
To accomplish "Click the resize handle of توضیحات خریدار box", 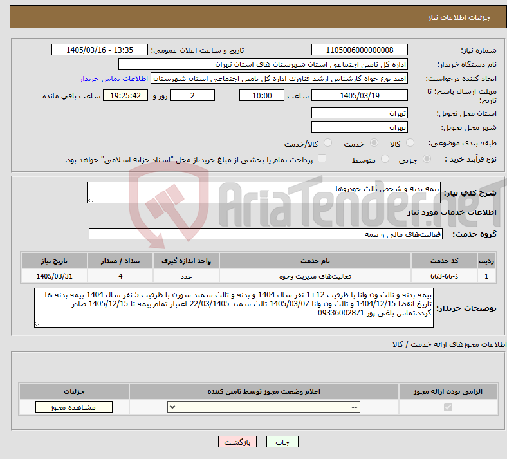I will tap(37, 324).
